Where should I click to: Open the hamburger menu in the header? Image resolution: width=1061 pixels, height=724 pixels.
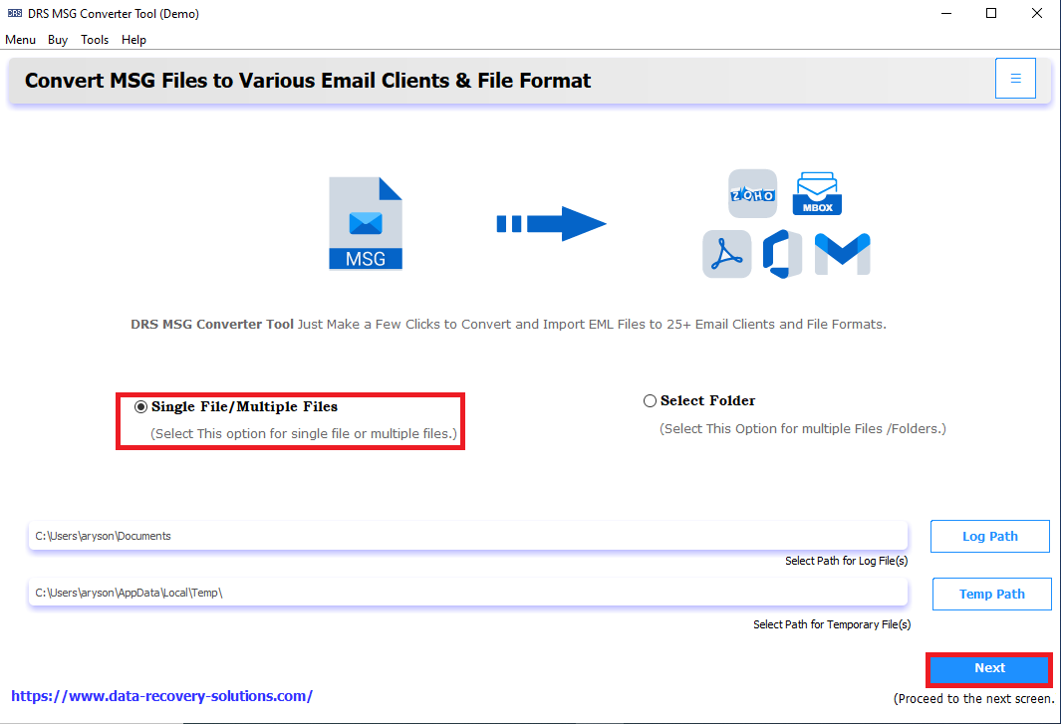pyautogui.click(x=1015, y=77)
